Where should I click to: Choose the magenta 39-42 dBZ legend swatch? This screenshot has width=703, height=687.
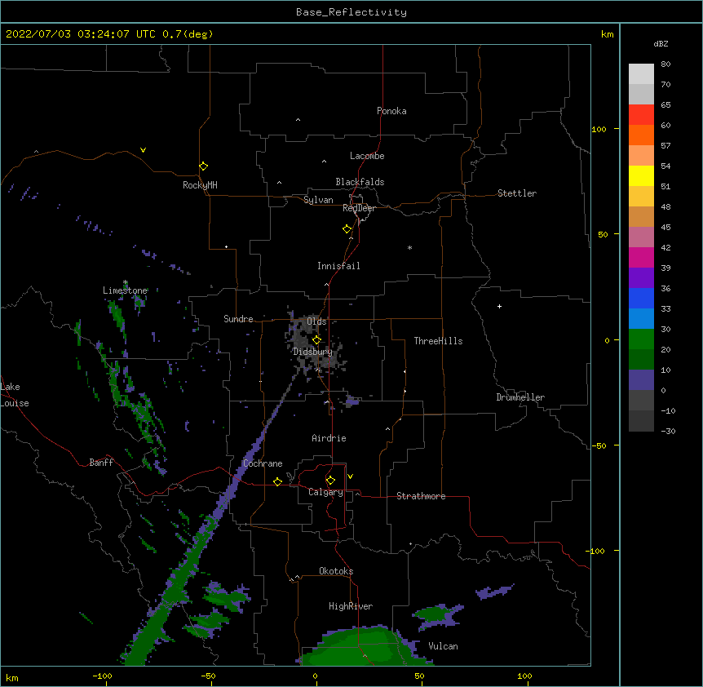[x=641, y=257]
